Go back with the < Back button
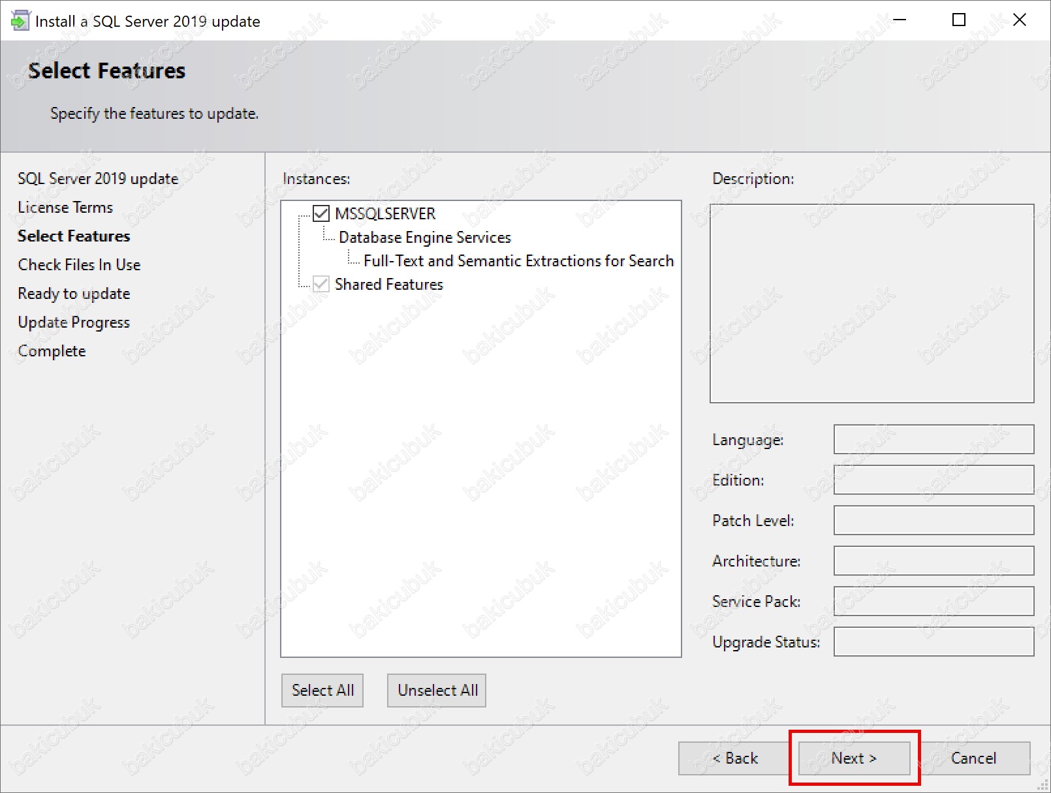The image size is (1051, 793). click(x=735, y=758)
